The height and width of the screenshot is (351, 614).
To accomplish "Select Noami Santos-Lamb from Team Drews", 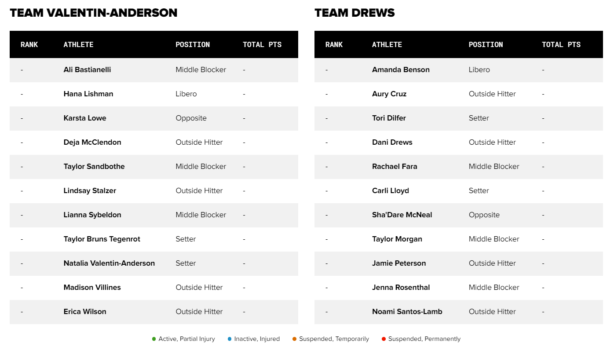I will [407, 311].
